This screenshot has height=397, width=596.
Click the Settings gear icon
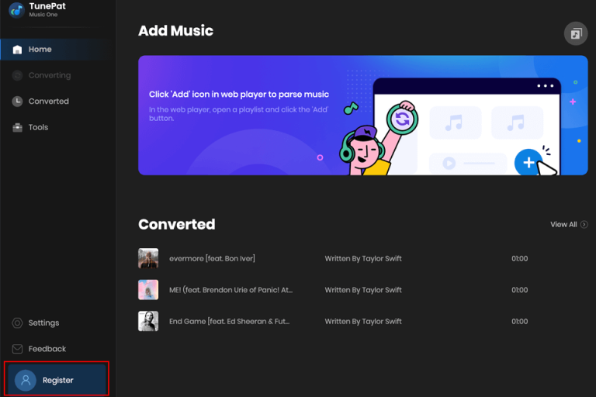pos(17,323)
